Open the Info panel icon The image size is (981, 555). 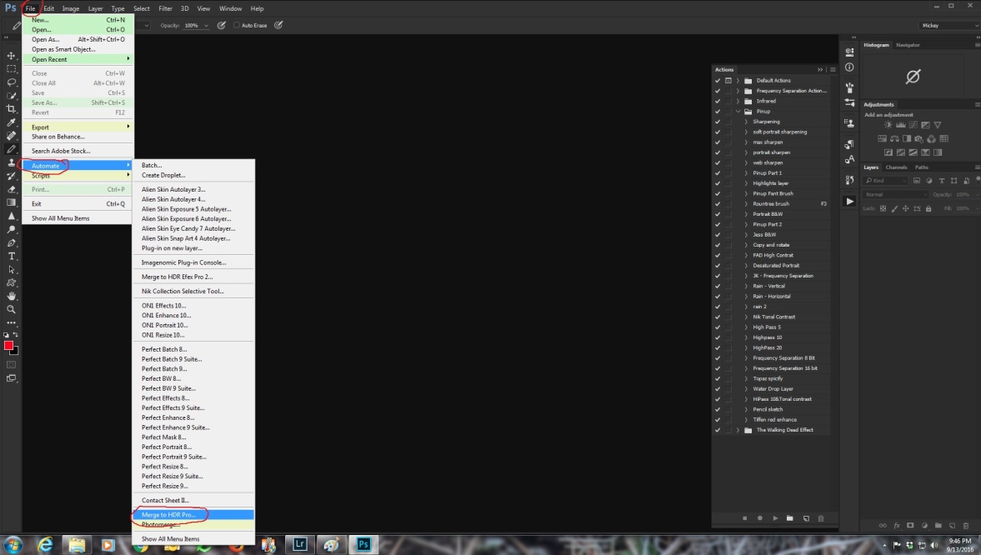click(849, 67)
